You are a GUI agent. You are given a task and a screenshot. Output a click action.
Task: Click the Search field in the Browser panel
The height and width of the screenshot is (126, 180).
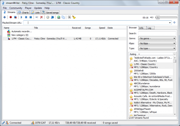point(157,33)
